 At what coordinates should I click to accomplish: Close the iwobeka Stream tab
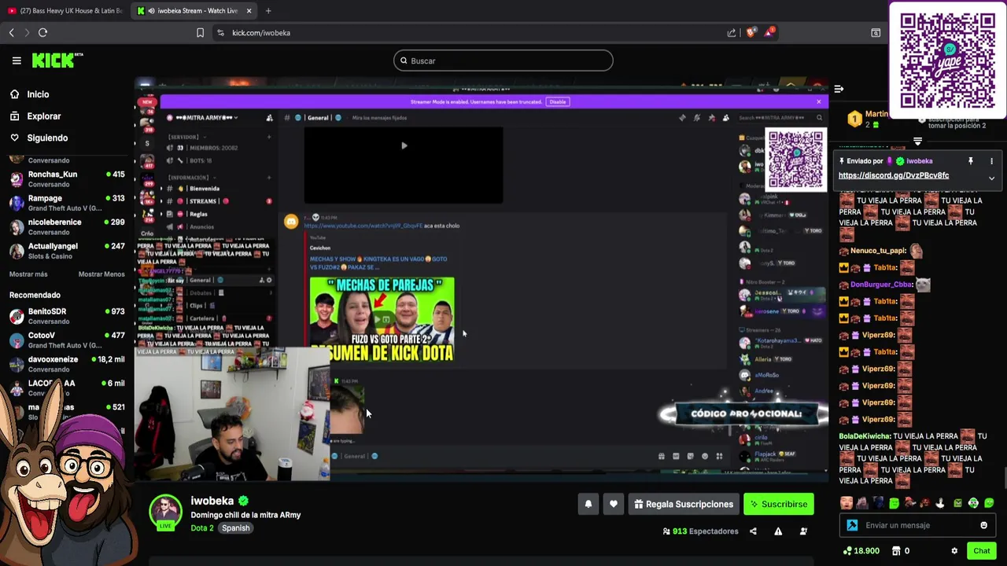249,11
